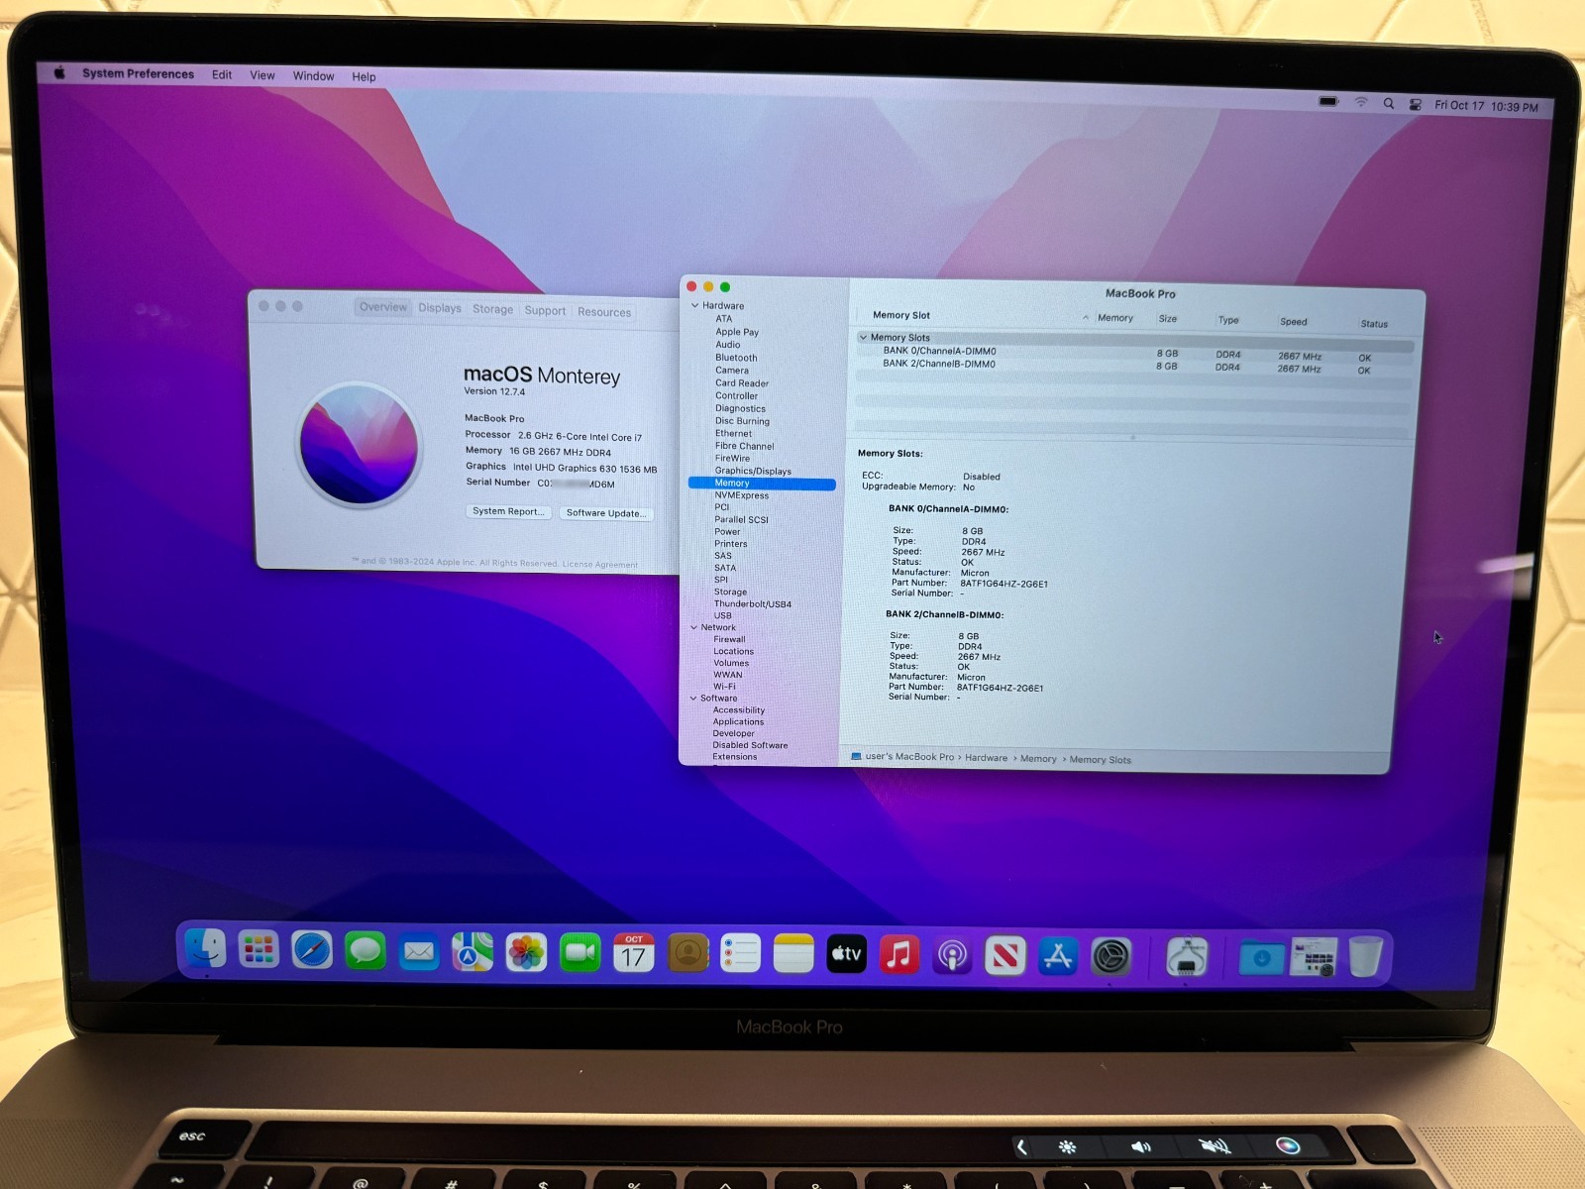Collapse the Software section in the sidebar
This screenshot has width=1585, height=1189.
pyautogui.click(x=693, y=699)
